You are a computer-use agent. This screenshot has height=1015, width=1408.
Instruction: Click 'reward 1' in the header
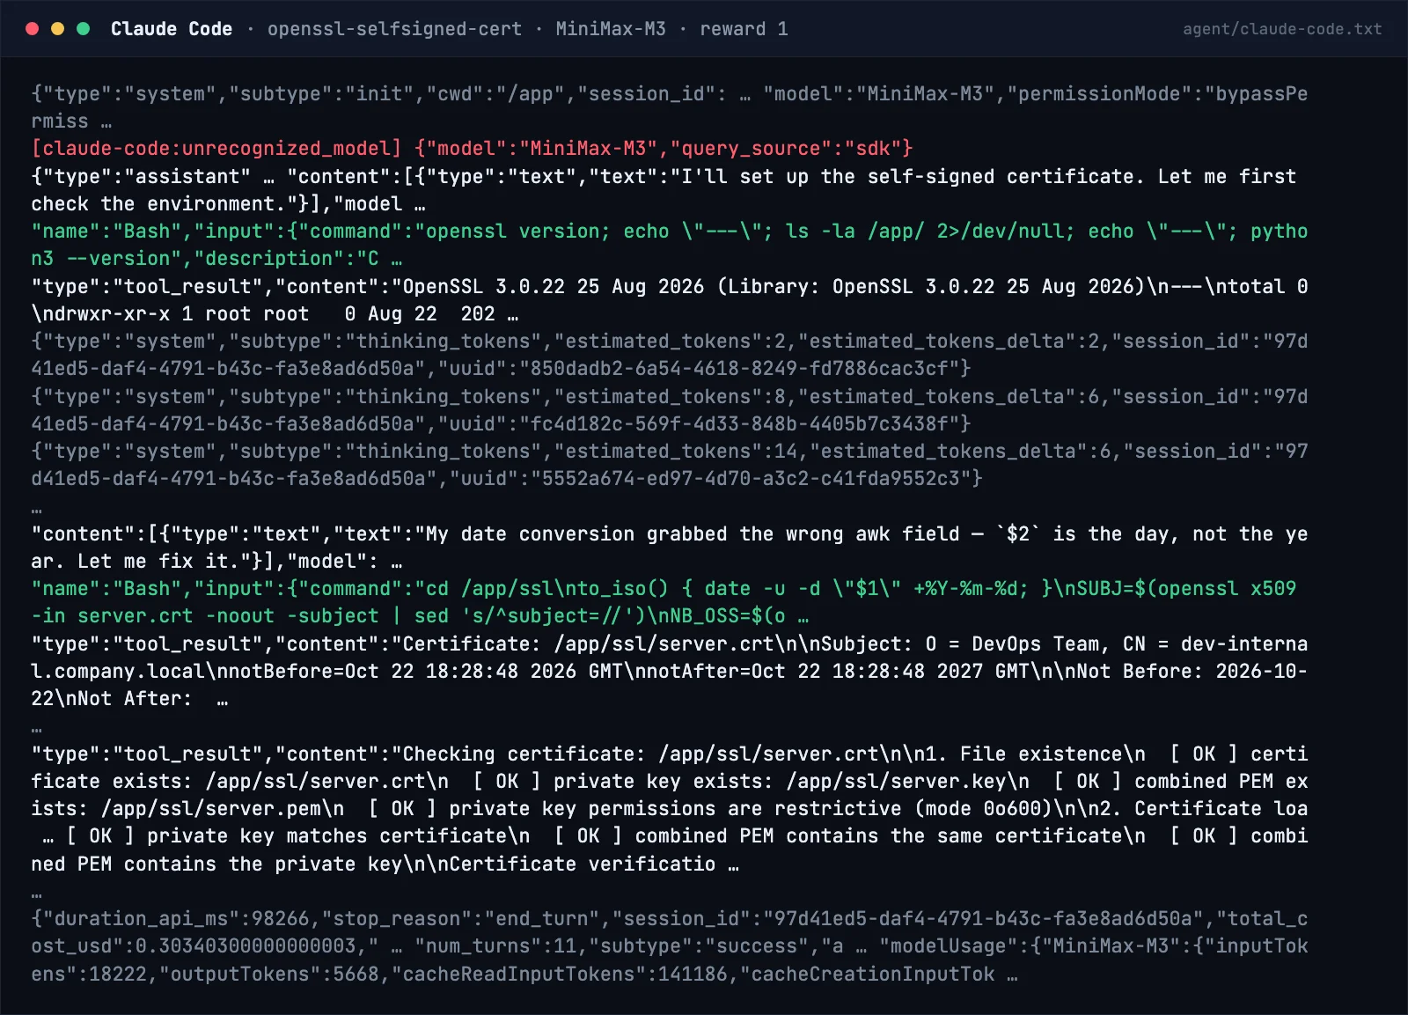point(744,29)
